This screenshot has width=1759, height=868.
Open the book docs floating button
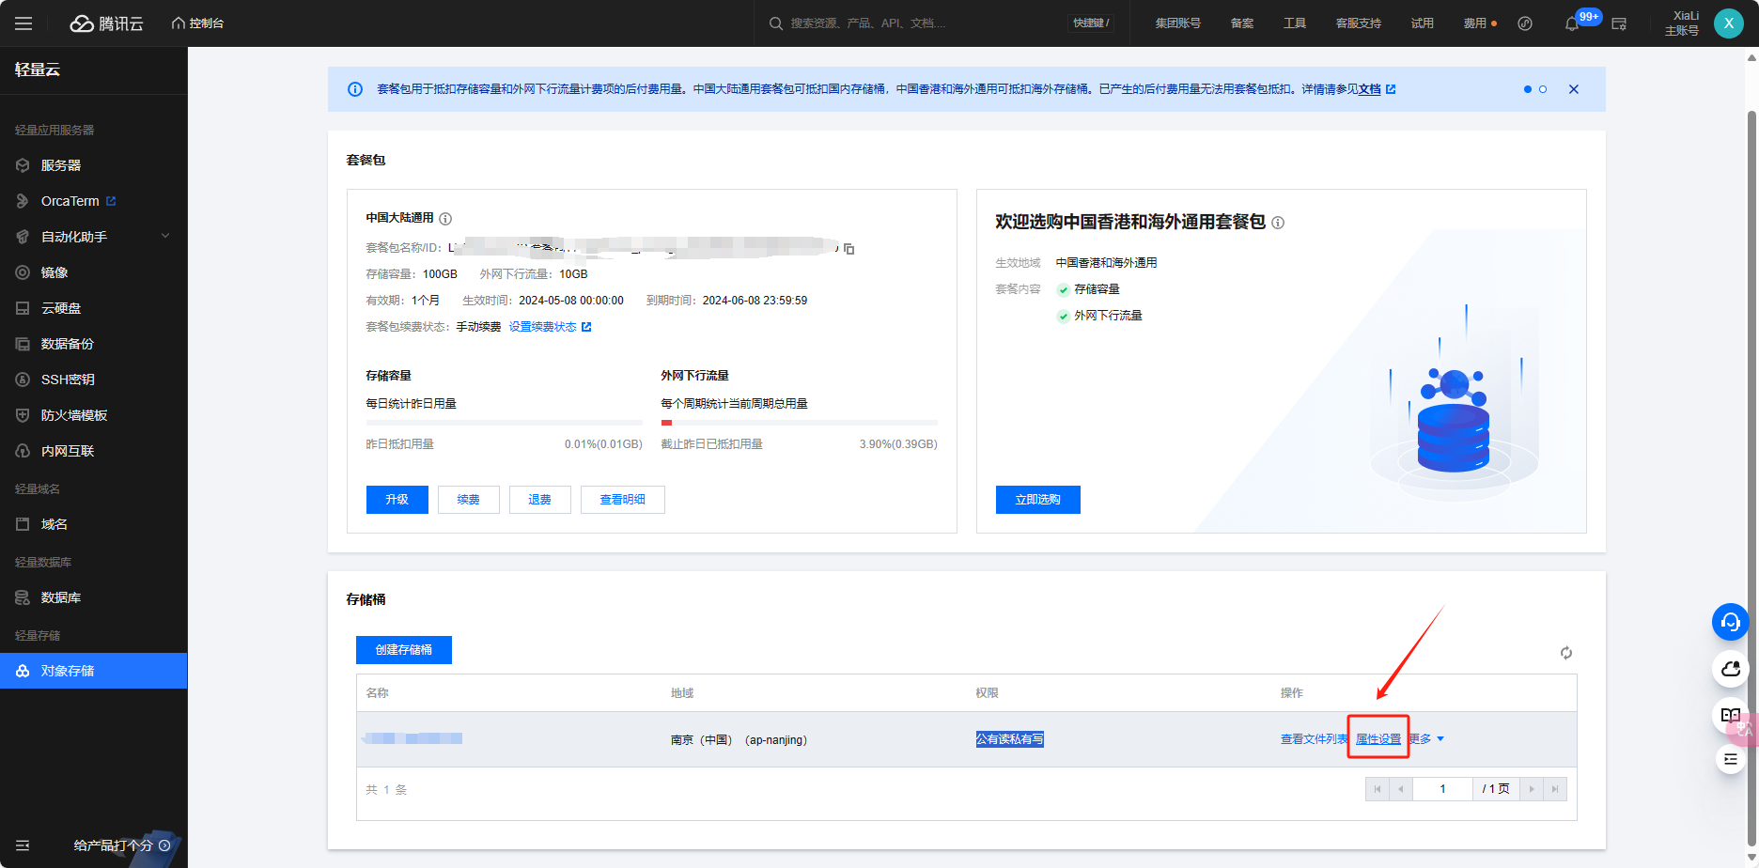pyautogui.click(x=1731, y=715)
